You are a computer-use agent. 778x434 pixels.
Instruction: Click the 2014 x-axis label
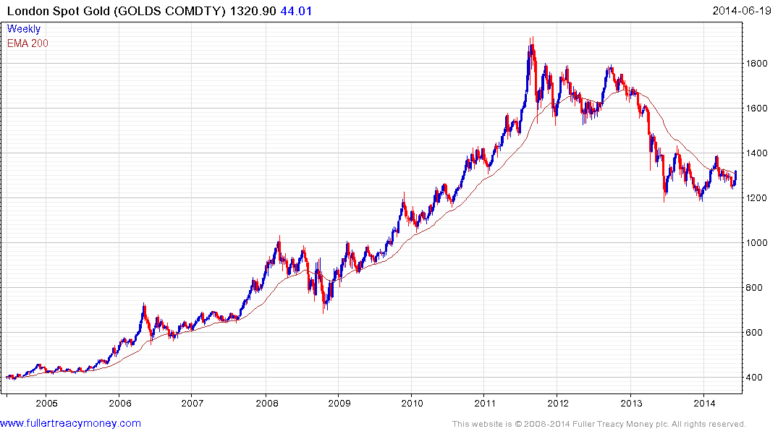pos(705,403)
